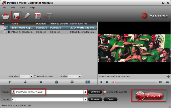The width and height of the screenshot is (171, 108).
Task: Open the edit pencil tool
Action: point(27,16)
